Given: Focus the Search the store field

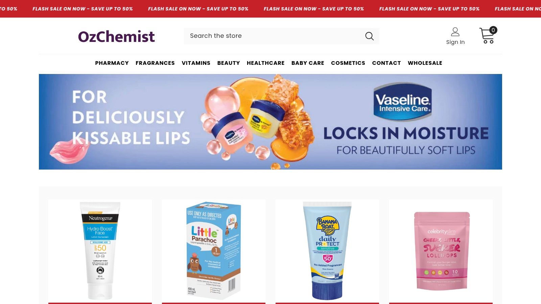Looking at the screenshot, I should (x=274, y=36).
